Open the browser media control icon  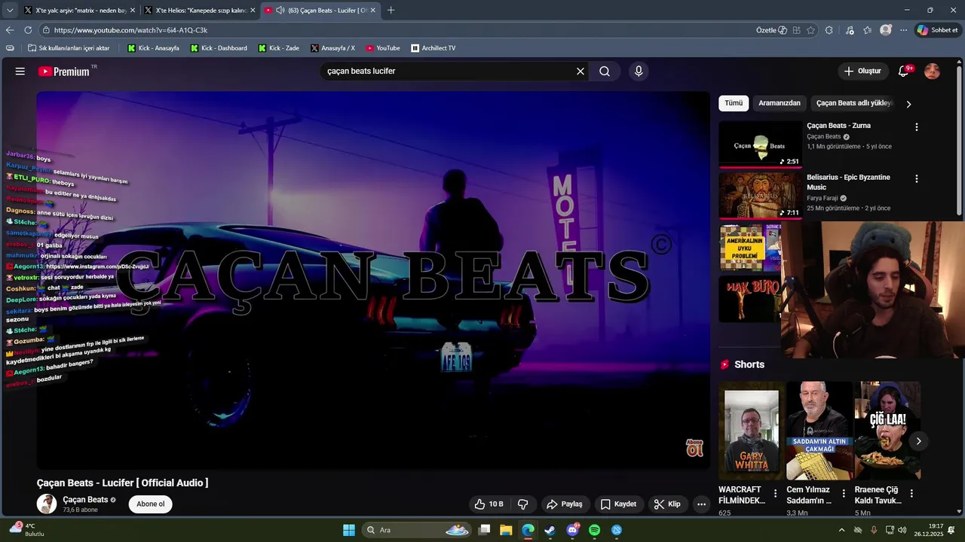coord(850,30)
